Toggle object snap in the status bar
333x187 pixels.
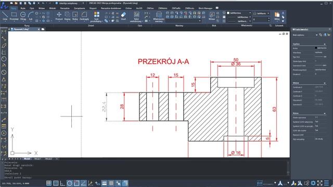[x=76, y=183]
